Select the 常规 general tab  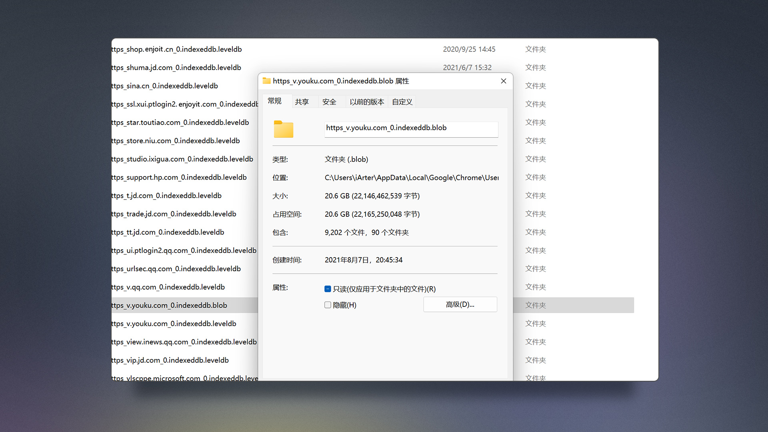tap(275, 101)
